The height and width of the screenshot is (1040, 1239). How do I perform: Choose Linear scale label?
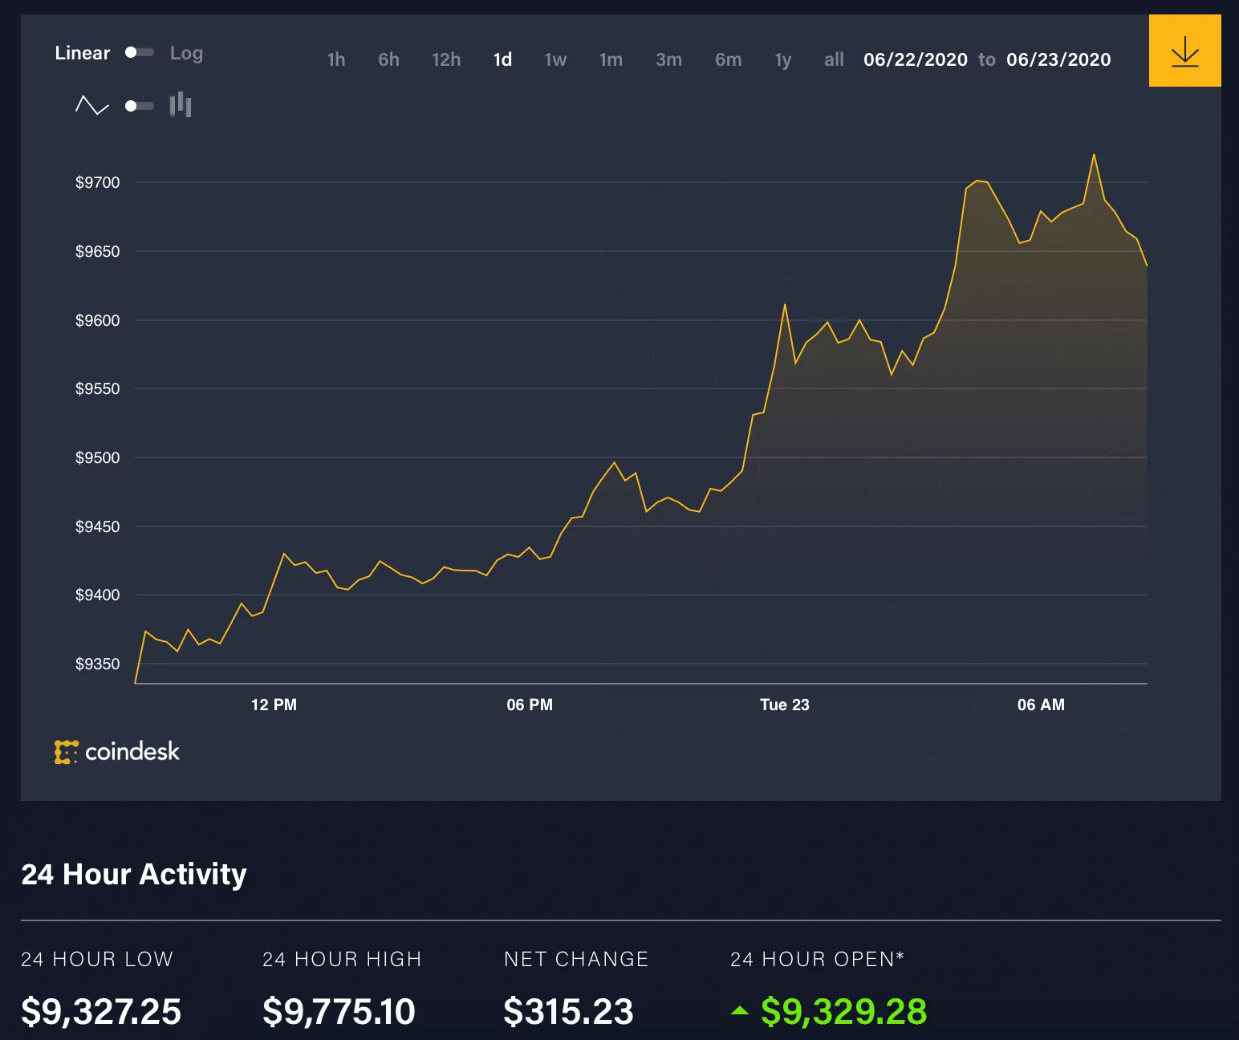click(x=83, y=53)
